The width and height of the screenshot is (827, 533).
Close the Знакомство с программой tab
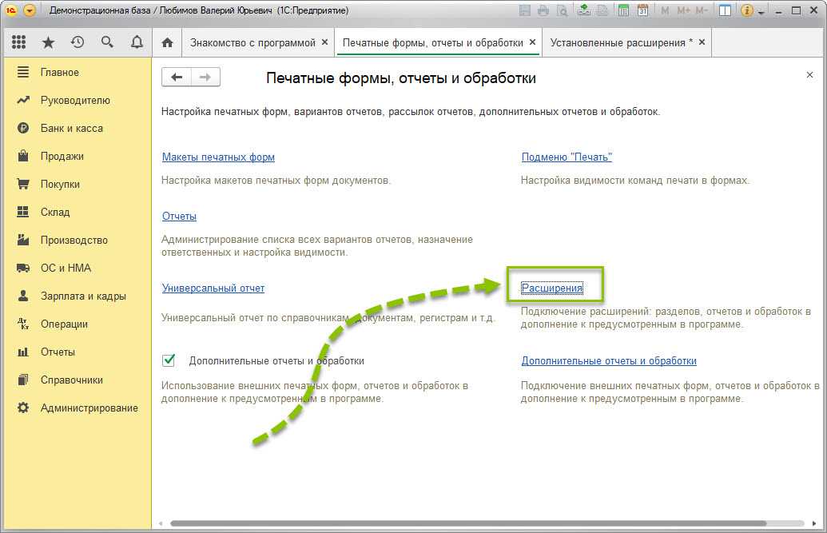[x=324, y=42]
